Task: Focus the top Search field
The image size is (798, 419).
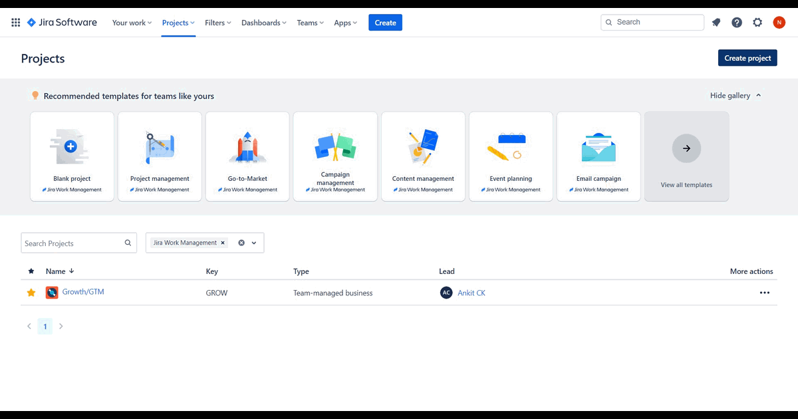Action: tap(652, 23)
